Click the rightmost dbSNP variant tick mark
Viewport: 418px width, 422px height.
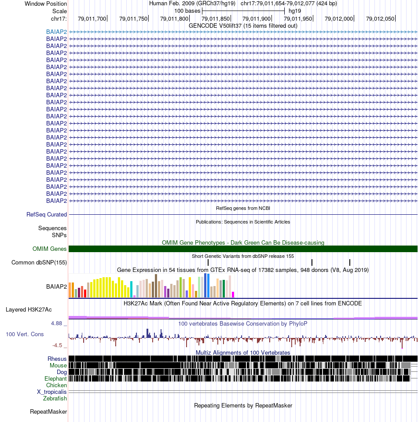click(350, 262)
